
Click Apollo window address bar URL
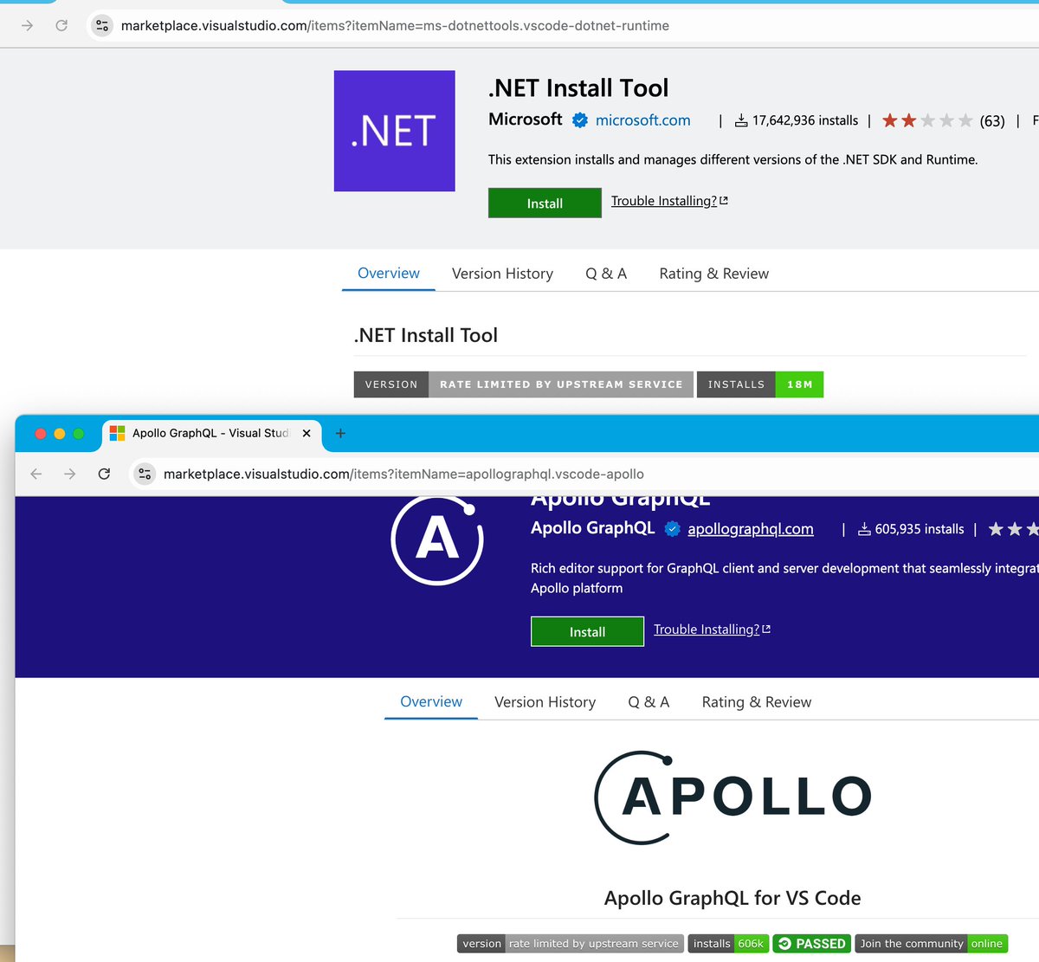403,474
